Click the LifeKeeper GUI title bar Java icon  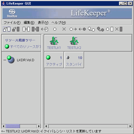click(x=4, y=4)
